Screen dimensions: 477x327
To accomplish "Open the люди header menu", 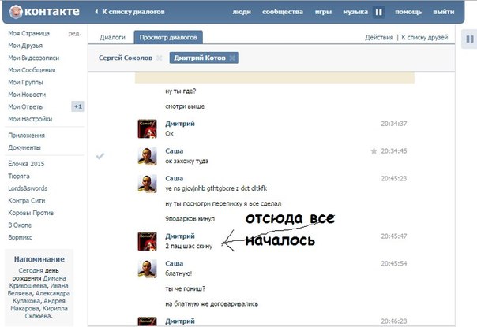I will pyautogui.click(x=242, y=12).
